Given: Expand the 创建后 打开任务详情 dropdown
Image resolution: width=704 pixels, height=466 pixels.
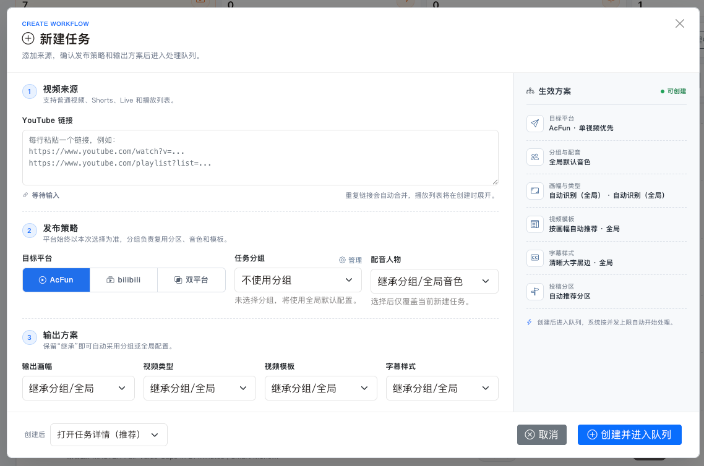Looking at the screenshot, I should 109,434.
